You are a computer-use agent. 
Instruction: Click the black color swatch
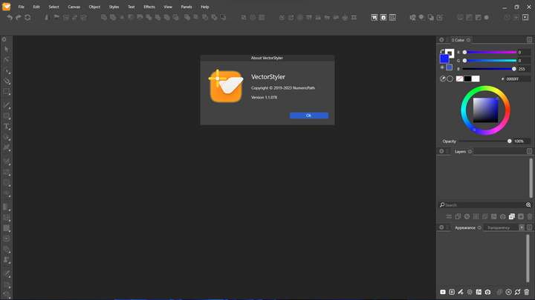click(x=467, y=79)
